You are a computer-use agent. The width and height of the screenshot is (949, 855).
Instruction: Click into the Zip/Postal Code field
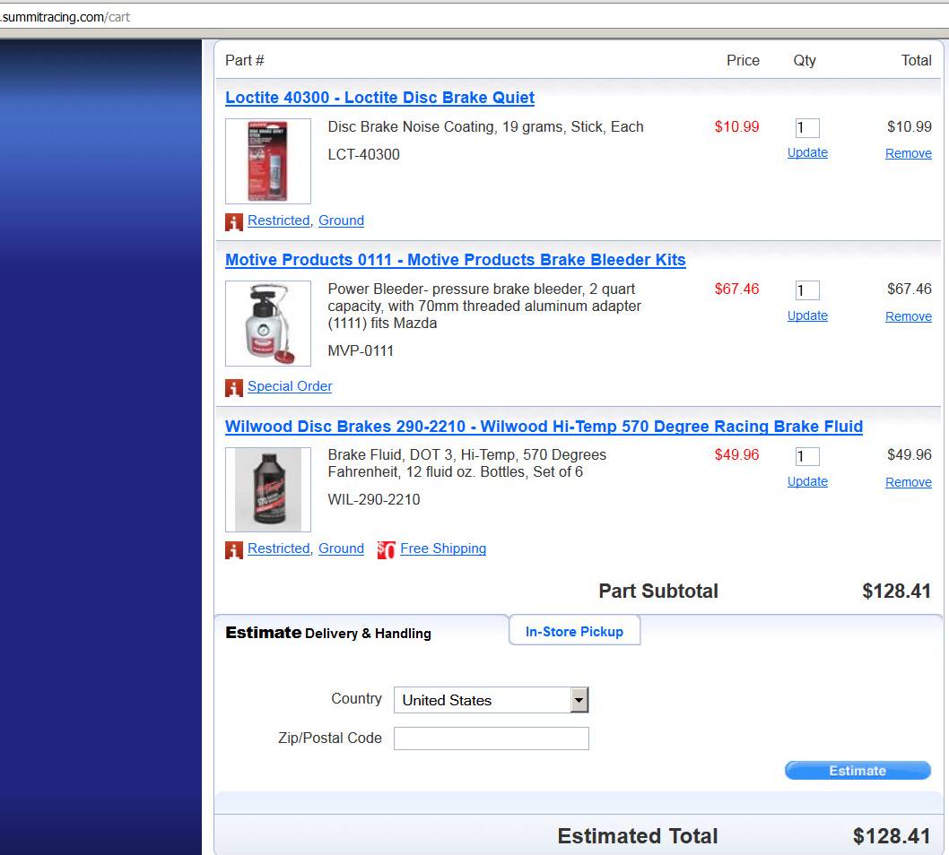[x=491, y=738]
